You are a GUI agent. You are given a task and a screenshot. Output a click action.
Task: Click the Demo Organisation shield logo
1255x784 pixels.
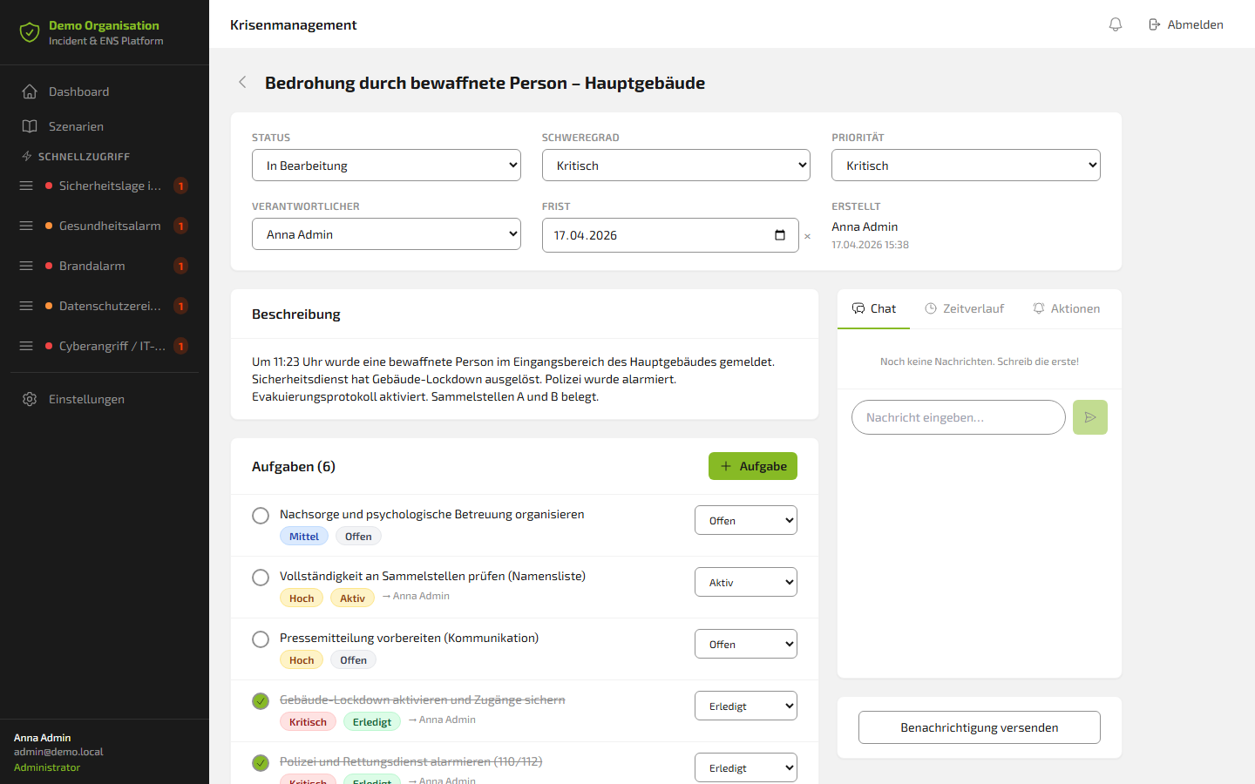pos(30,32)
